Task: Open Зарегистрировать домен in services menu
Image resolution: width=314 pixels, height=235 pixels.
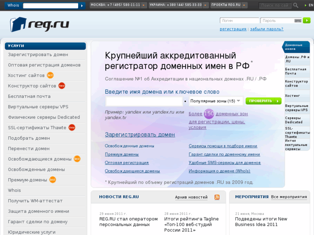Action: [x=38, y=55]
